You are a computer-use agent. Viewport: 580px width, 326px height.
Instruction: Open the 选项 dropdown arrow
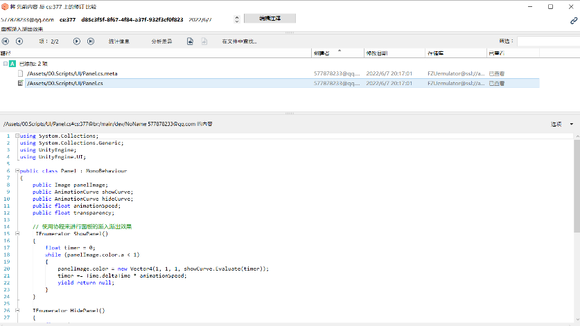[x=572, y=124]
